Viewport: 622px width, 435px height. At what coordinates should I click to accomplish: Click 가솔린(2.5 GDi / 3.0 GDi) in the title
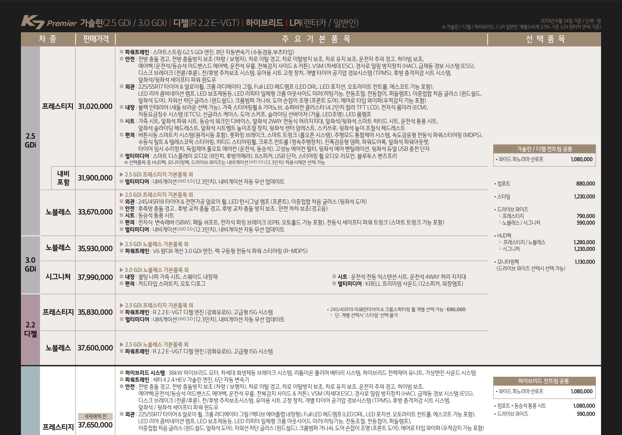pyautogui.click(x=123, y=23)
